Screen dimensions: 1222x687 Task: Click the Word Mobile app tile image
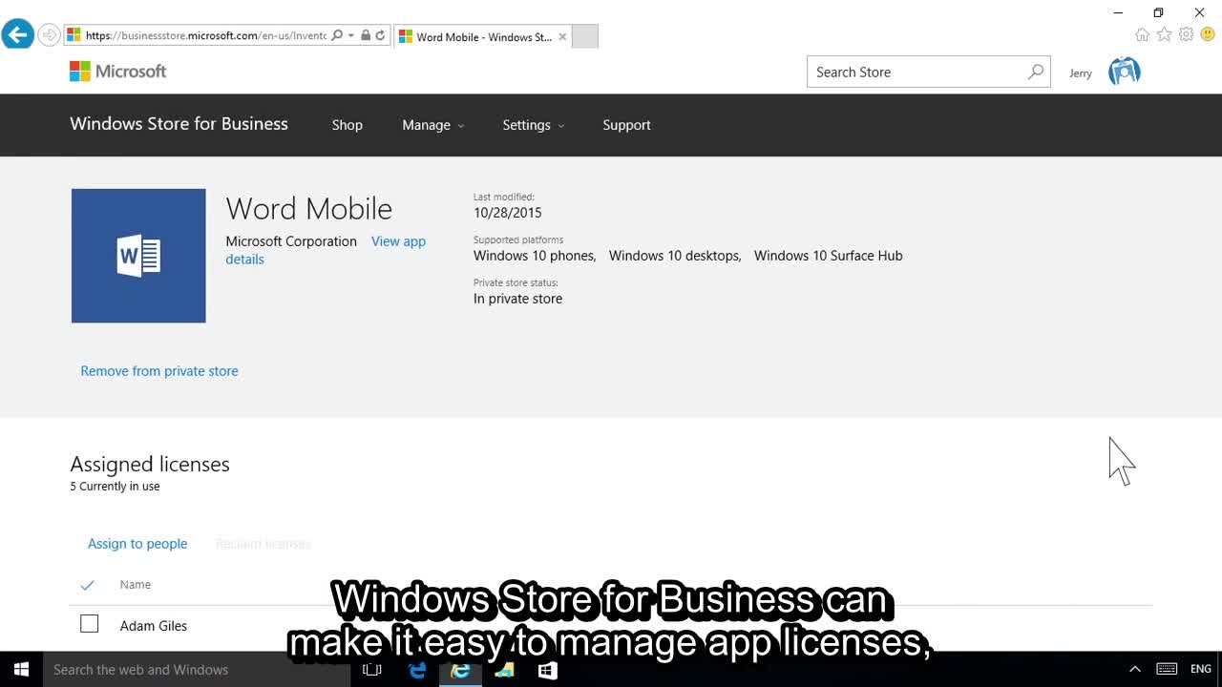(138, 256)
